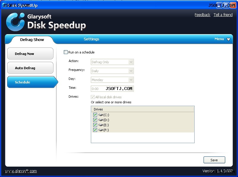Click the "Action:" label
Screen dimensions: 238x177
[74, 61]
